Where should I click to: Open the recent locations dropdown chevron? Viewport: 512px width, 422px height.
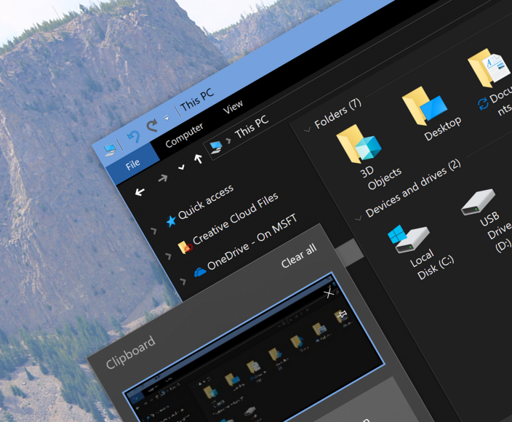[x=181, y=168]
